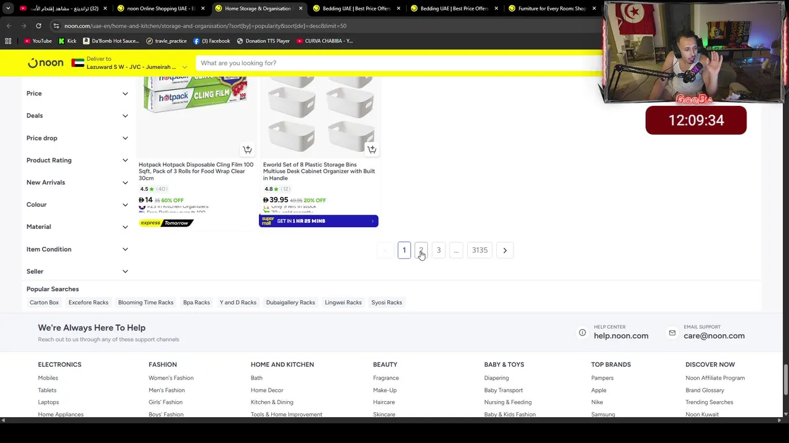Open Pampers top brand link
Screen dimensions: 789x443
pos(602,378)
